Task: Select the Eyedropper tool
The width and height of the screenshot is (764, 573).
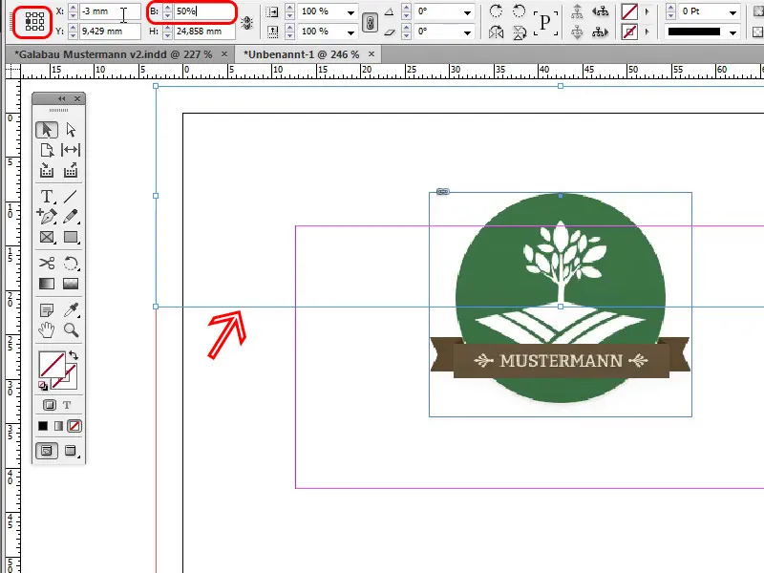Action: (x=71, y=309)
